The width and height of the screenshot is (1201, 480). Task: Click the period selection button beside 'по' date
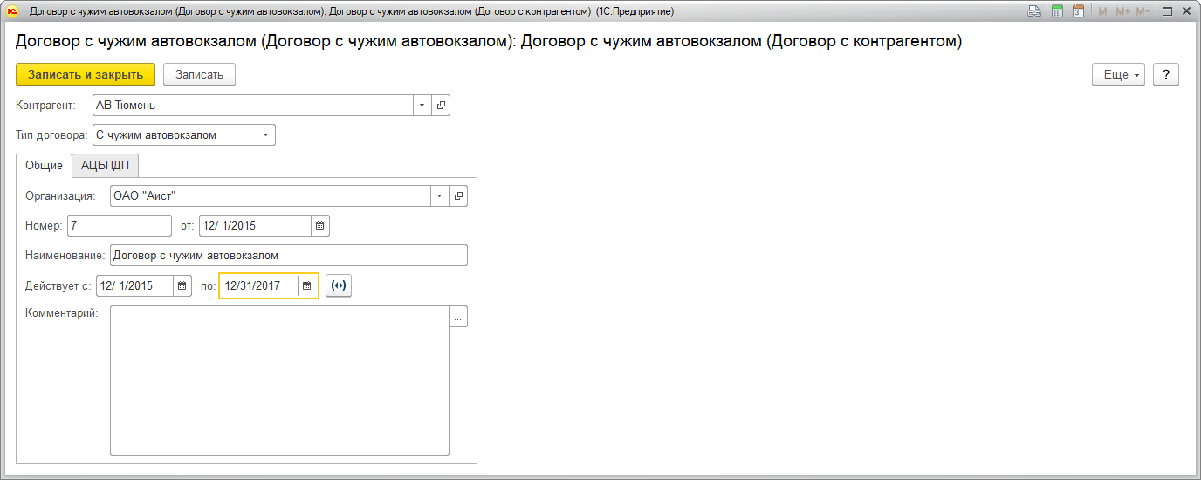[339, 285]
